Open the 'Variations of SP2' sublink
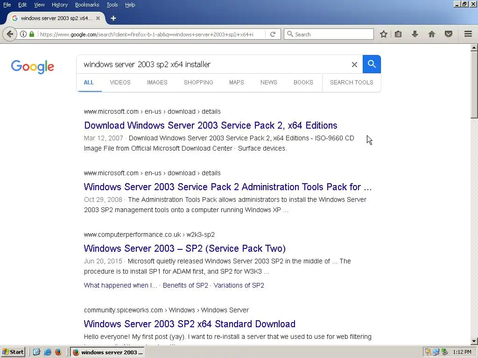Viewport: 478px width, 358px height. tap(239, 286)
